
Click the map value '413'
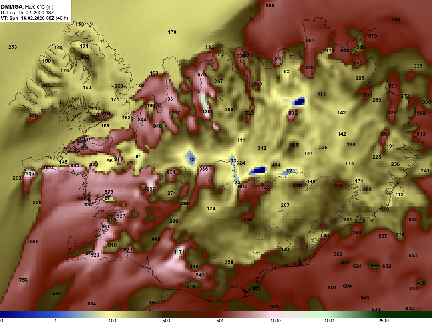point(321,94)
